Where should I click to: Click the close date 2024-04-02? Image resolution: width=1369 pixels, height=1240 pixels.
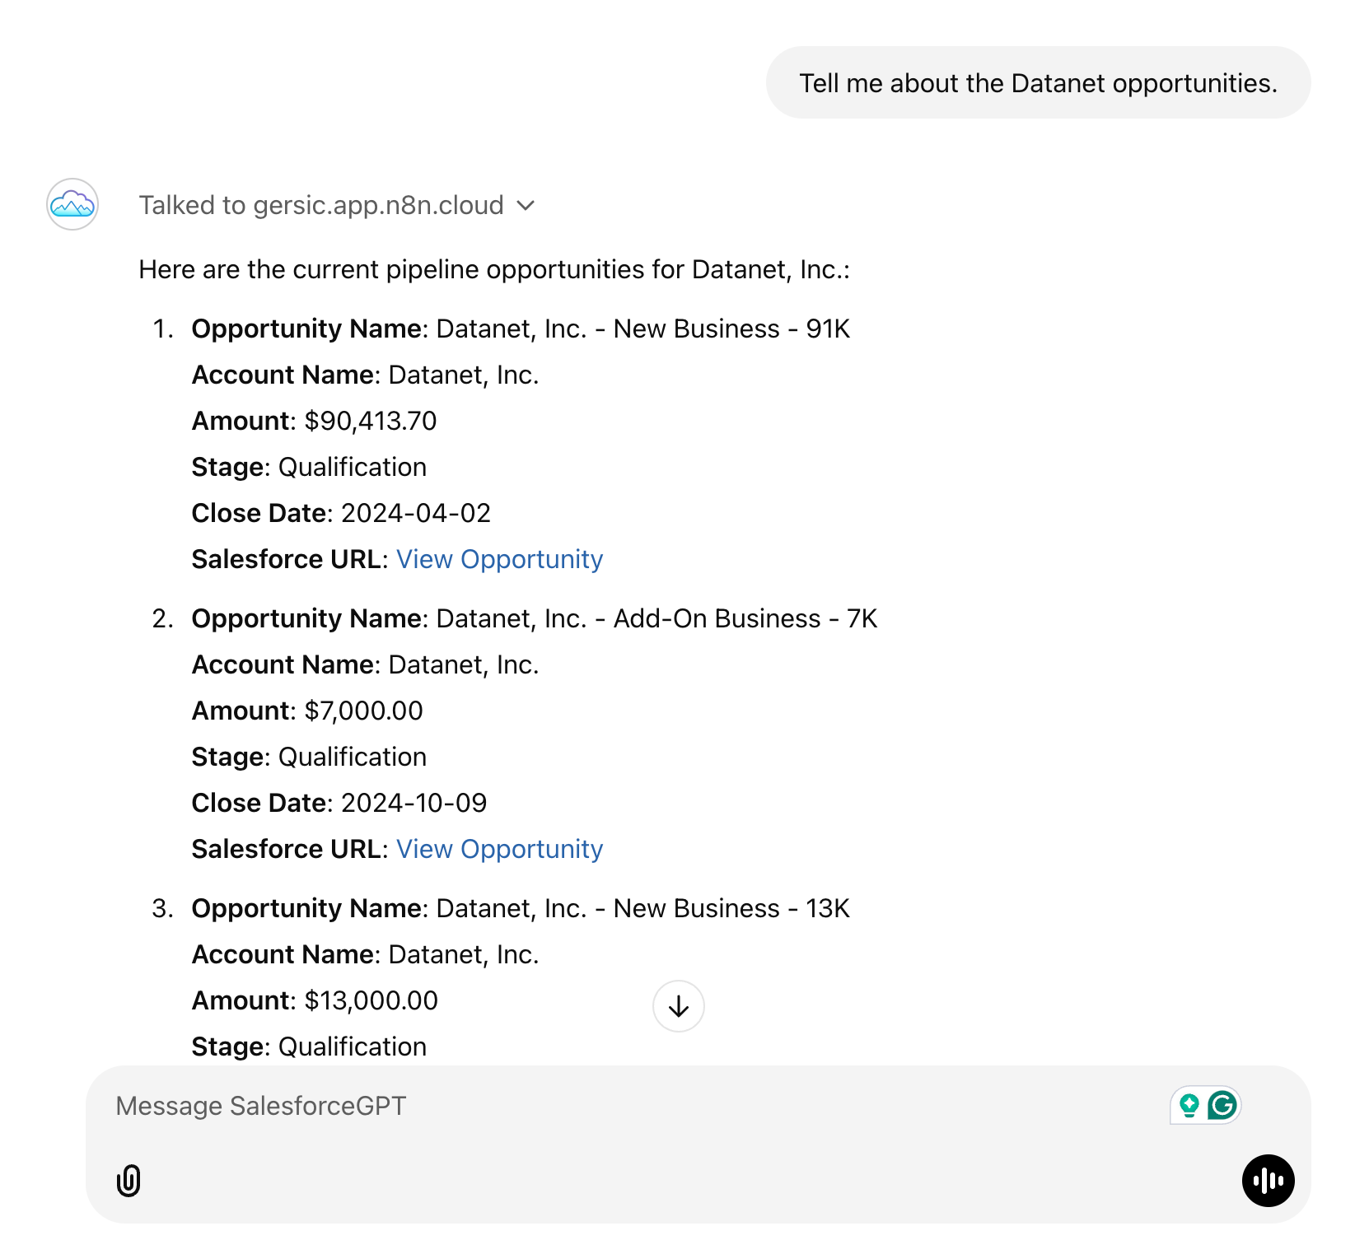point(416,513)
